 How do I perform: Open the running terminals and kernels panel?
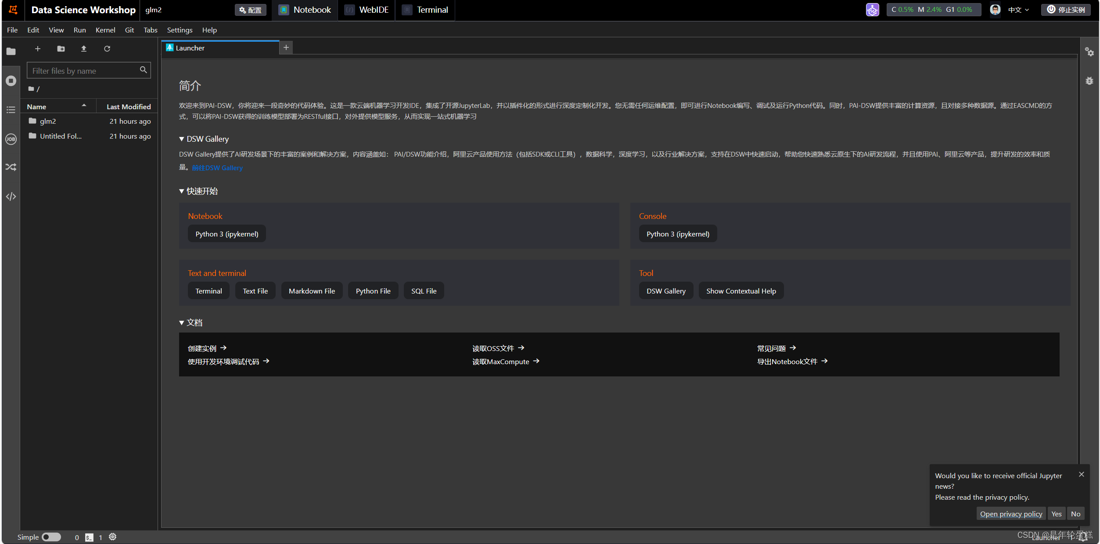tap(11, 81)
